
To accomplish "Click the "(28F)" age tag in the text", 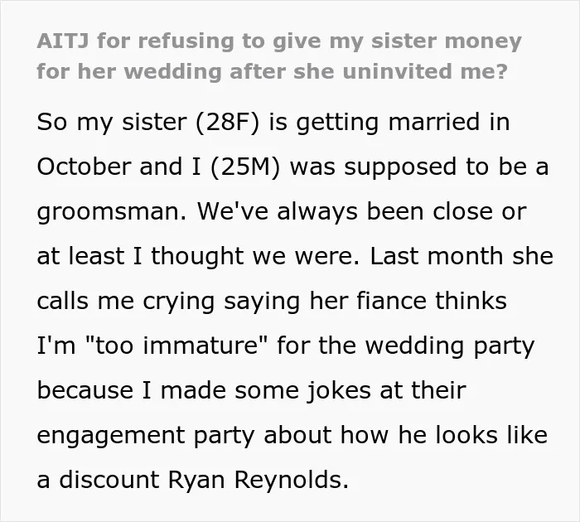I will click(228, 122).
